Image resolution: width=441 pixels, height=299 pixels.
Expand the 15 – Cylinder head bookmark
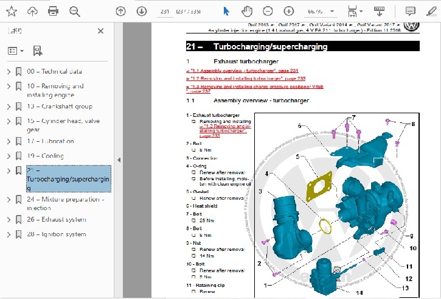point(9,121)
